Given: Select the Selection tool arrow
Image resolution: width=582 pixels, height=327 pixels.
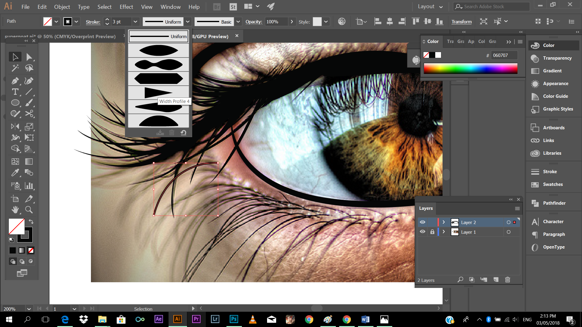Looking at the screenshot, I should (15, 57).
